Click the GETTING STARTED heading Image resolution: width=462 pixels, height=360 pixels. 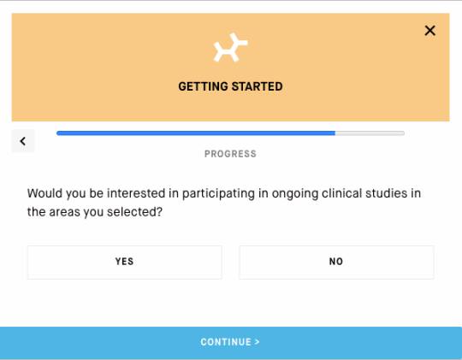(x=230, y=86)
